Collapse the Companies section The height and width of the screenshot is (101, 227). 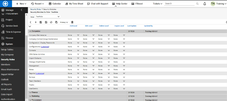[x=30, y=31]
